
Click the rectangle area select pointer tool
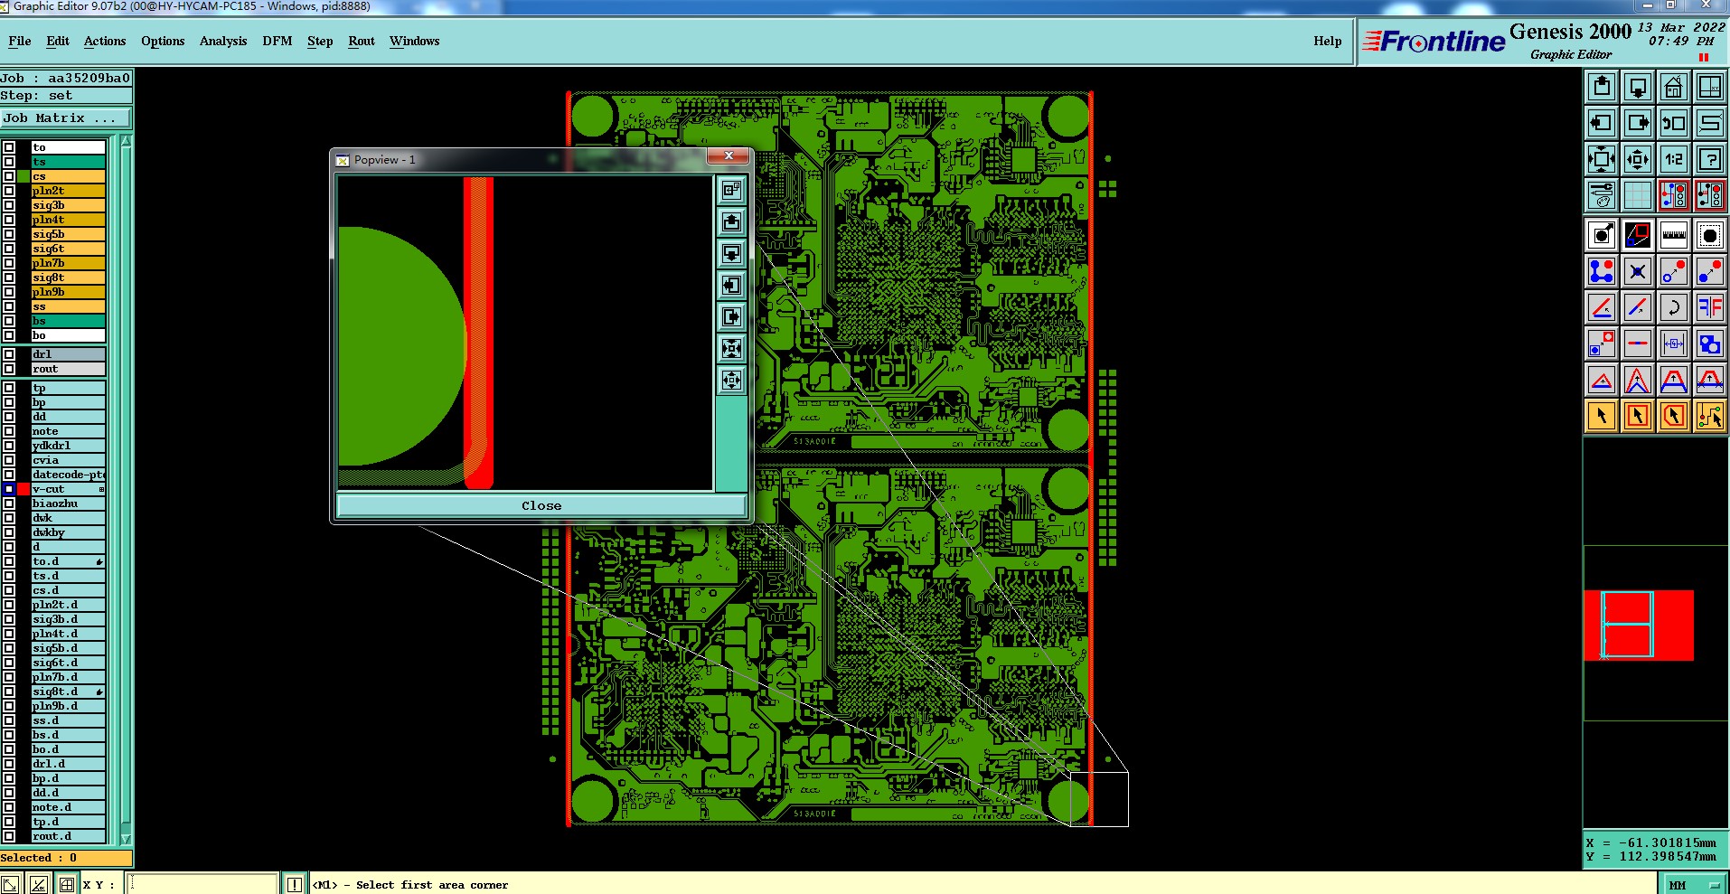(1638, 416)
